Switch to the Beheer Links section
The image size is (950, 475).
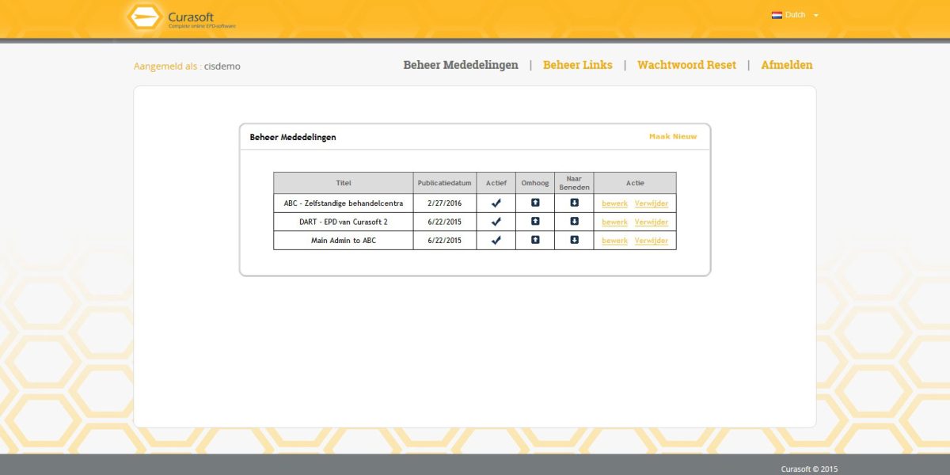tap(577, 65)
